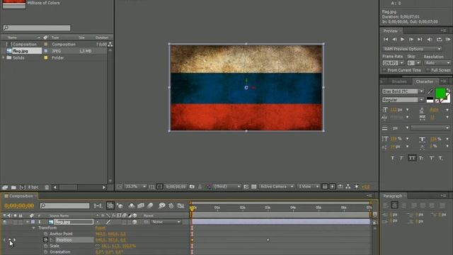Play the composition preview
This screenshot has height=255, width=453.
point(403,40)
